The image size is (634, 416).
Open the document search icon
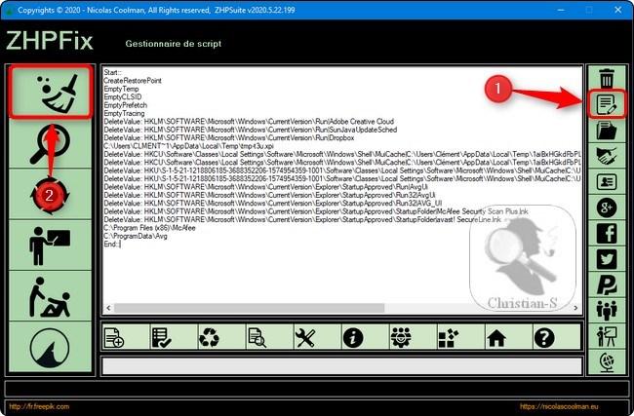point(258,338)
